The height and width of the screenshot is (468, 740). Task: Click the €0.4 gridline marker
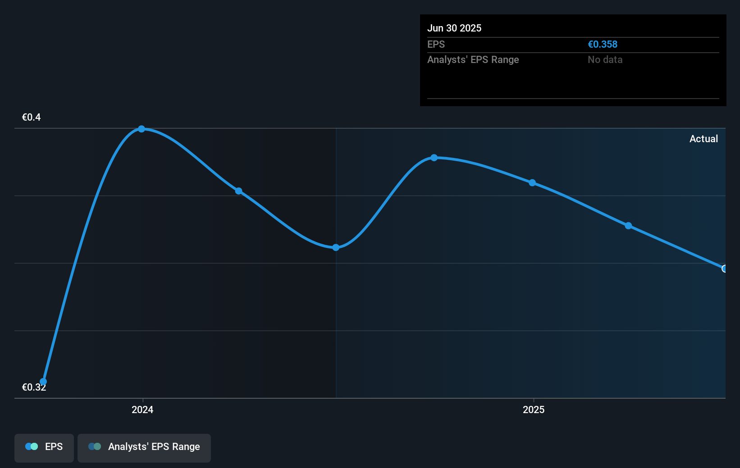[31, 117]
